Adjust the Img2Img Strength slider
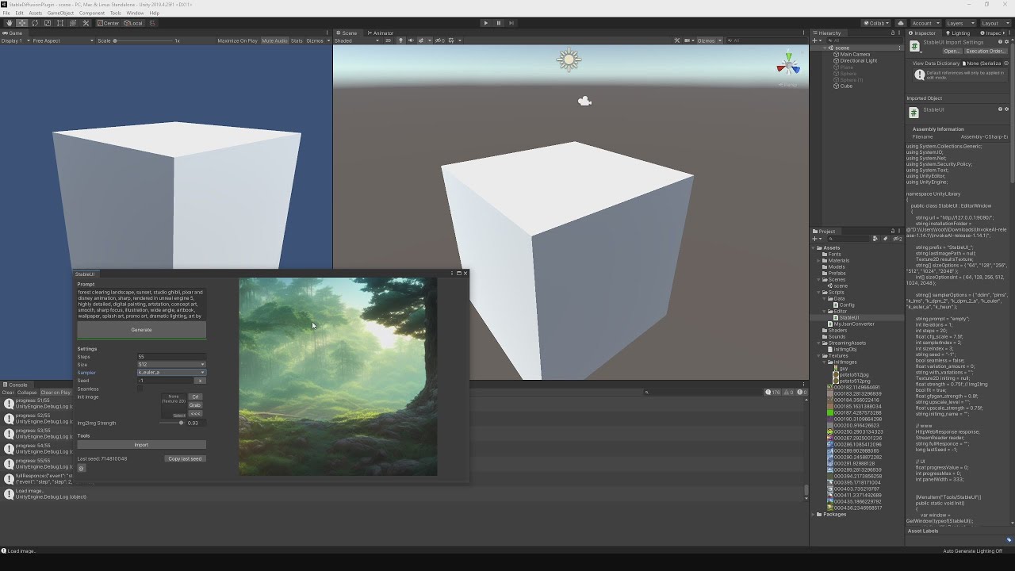 click(172, 423)
